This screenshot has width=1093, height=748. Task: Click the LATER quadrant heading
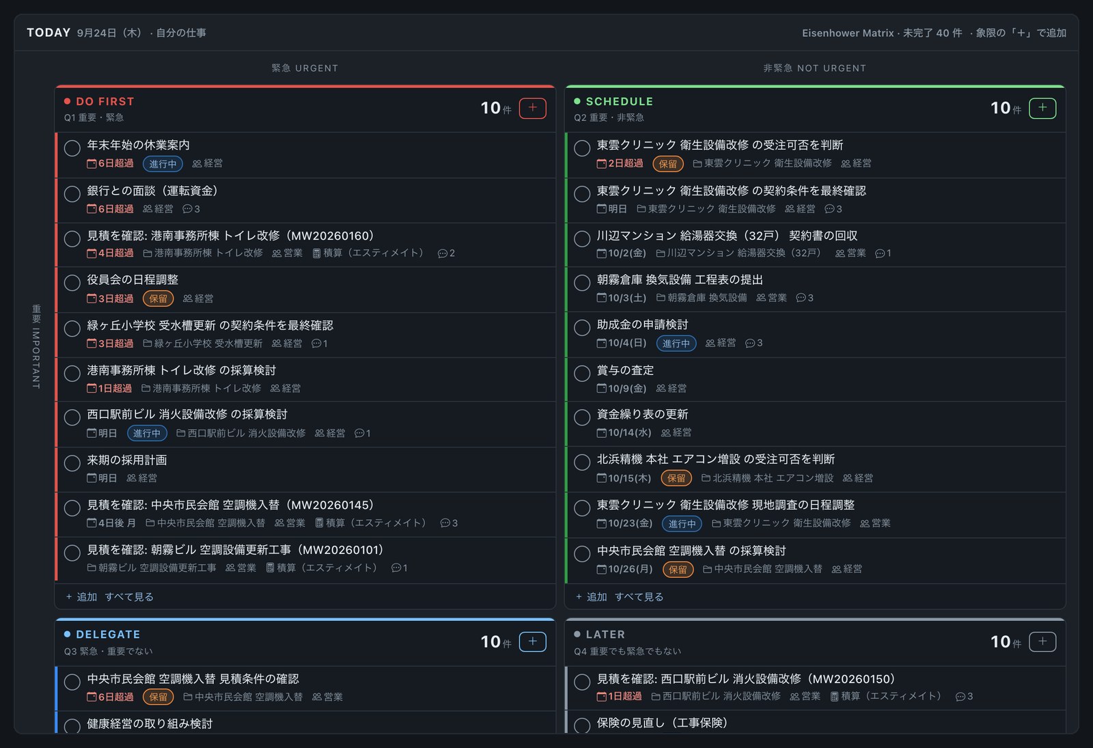pos(605,635)
